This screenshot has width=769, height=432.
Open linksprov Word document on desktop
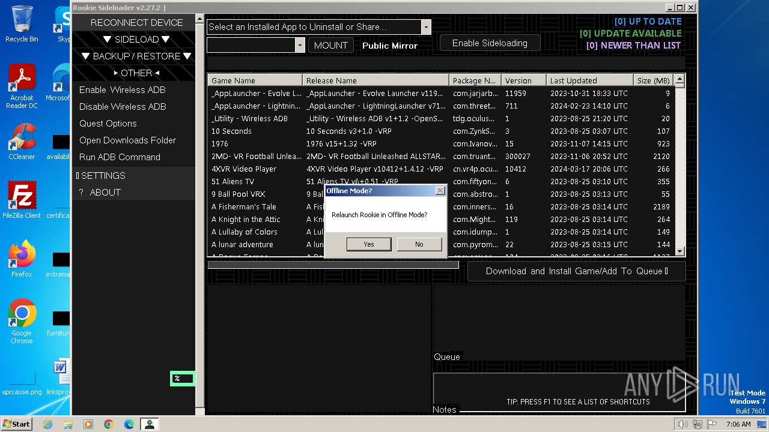(x=59, y=377)
